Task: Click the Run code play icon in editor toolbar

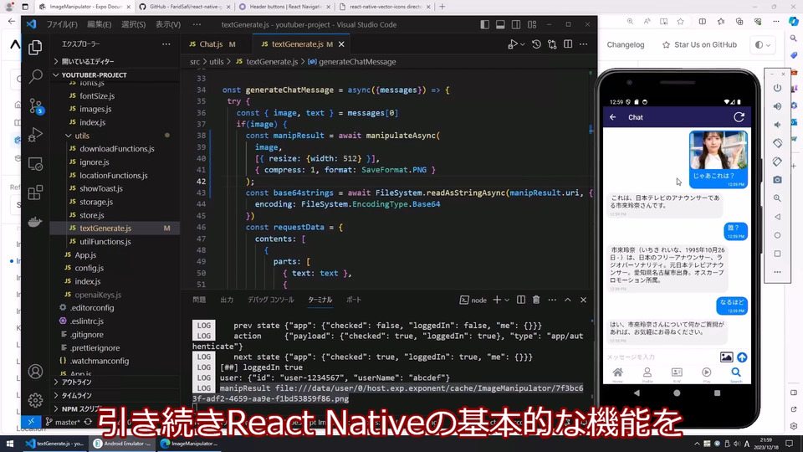Action: coord(512,44)
